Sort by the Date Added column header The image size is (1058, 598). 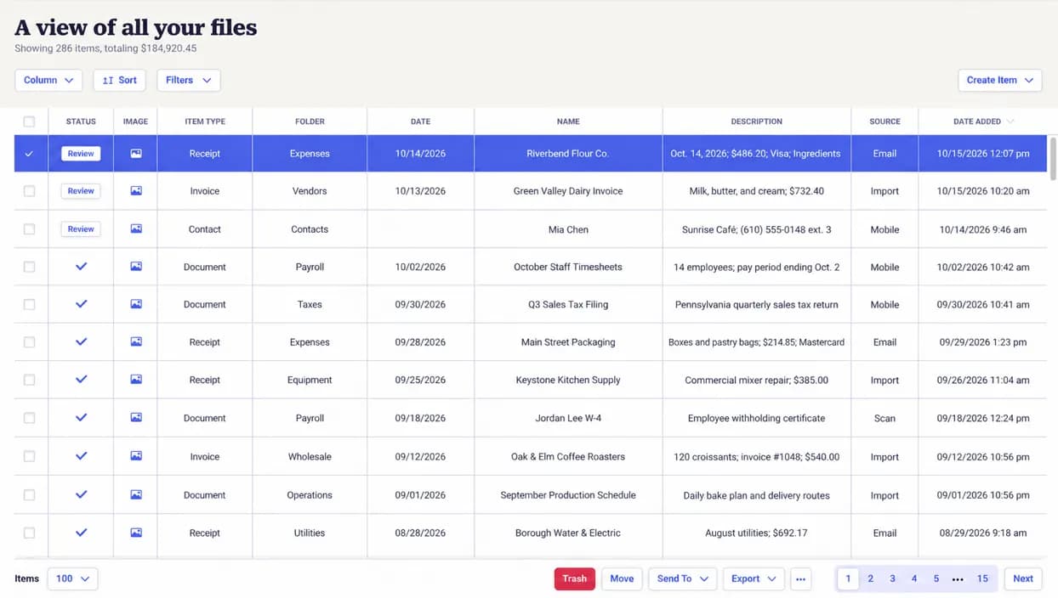point(983,121)
